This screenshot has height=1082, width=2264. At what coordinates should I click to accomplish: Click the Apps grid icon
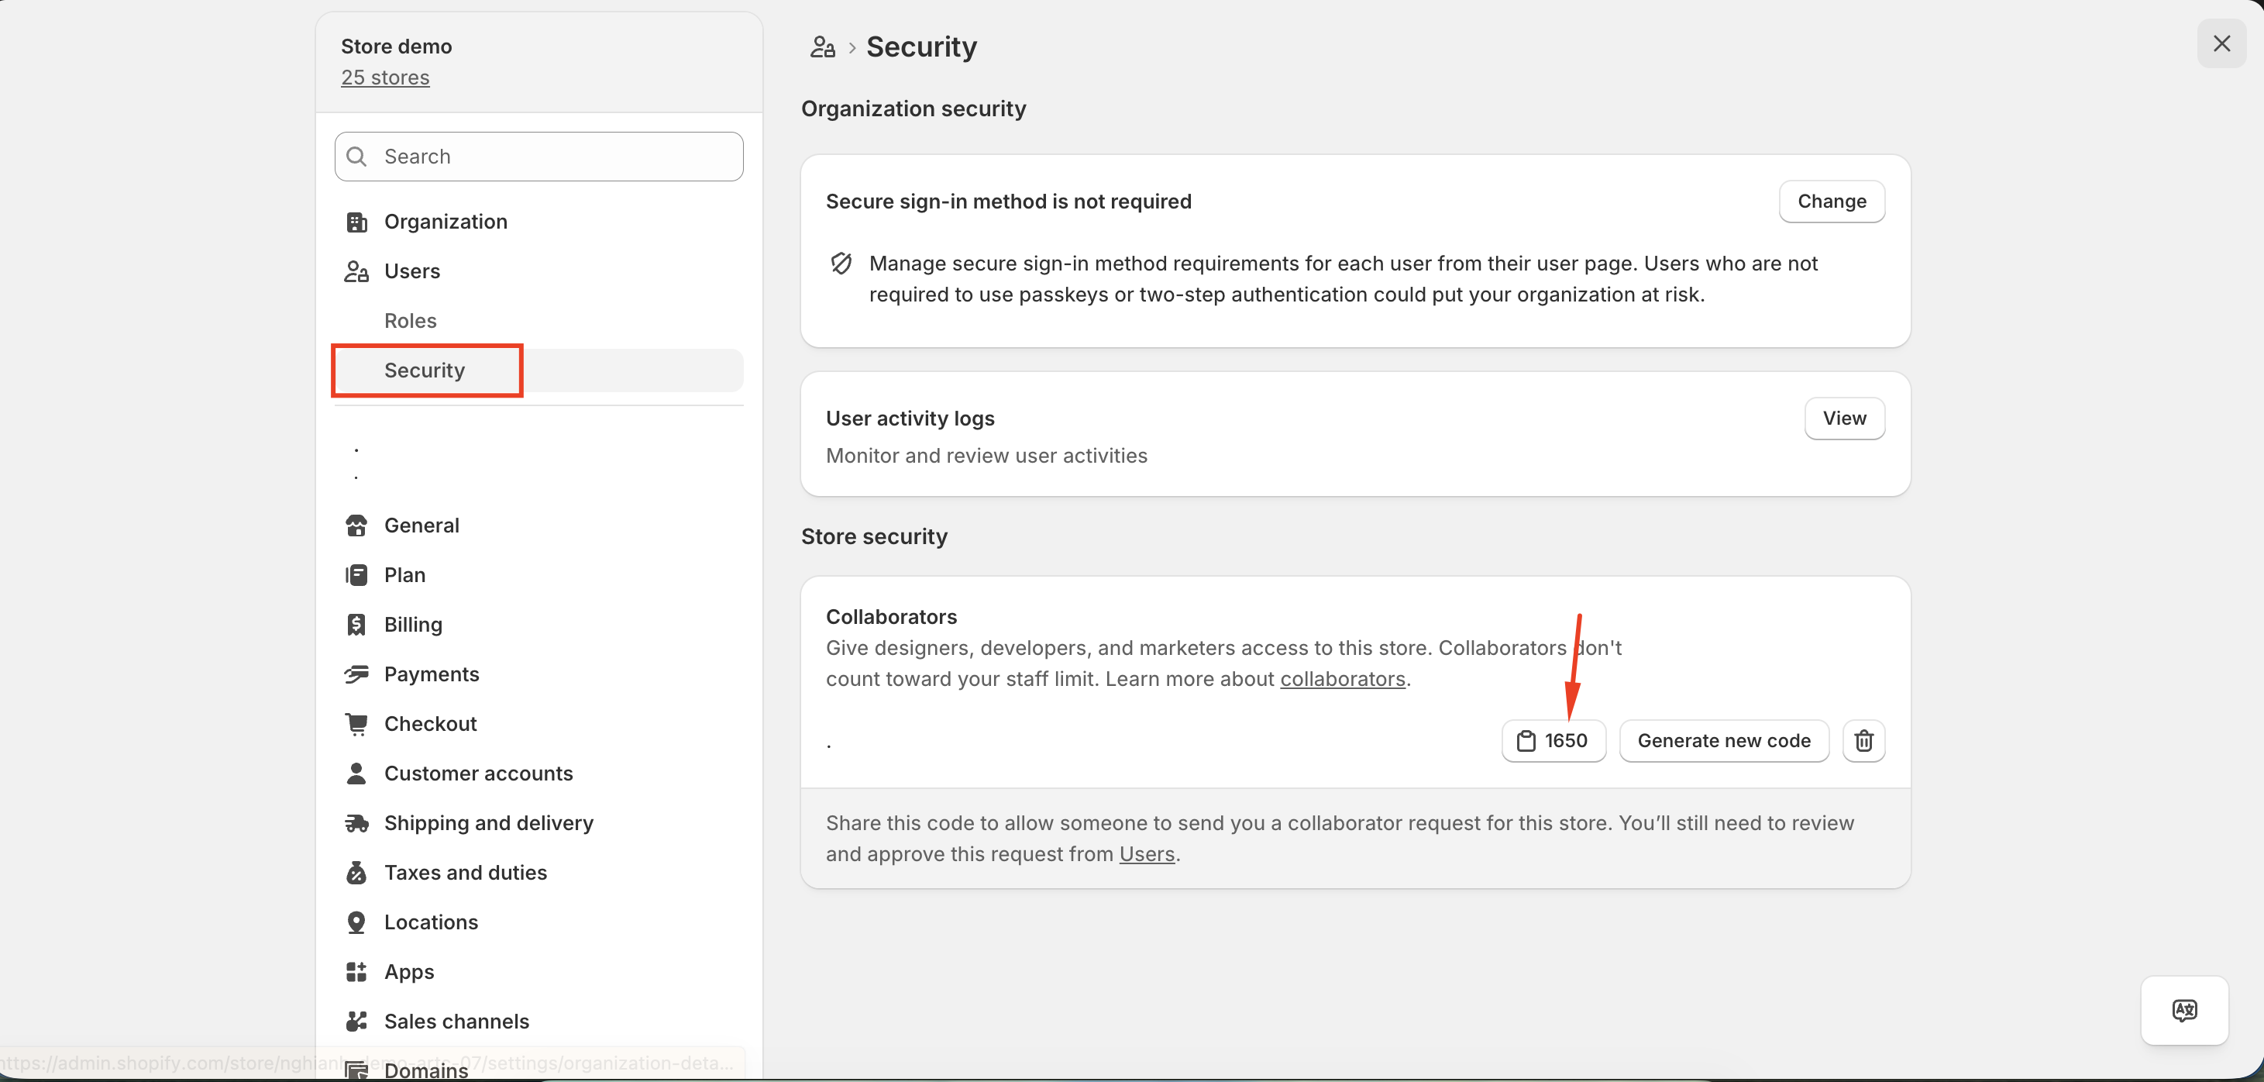[356, 972]
